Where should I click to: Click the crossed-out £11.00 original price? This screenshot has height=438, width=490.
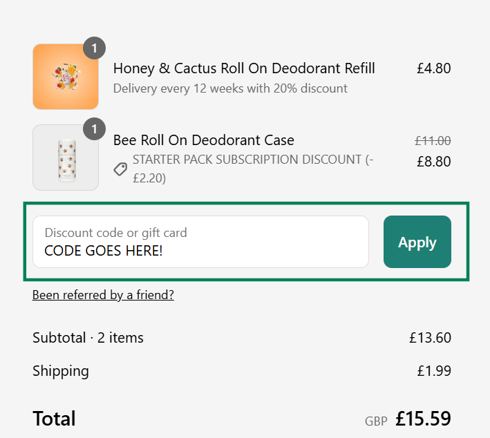point(433,141)
